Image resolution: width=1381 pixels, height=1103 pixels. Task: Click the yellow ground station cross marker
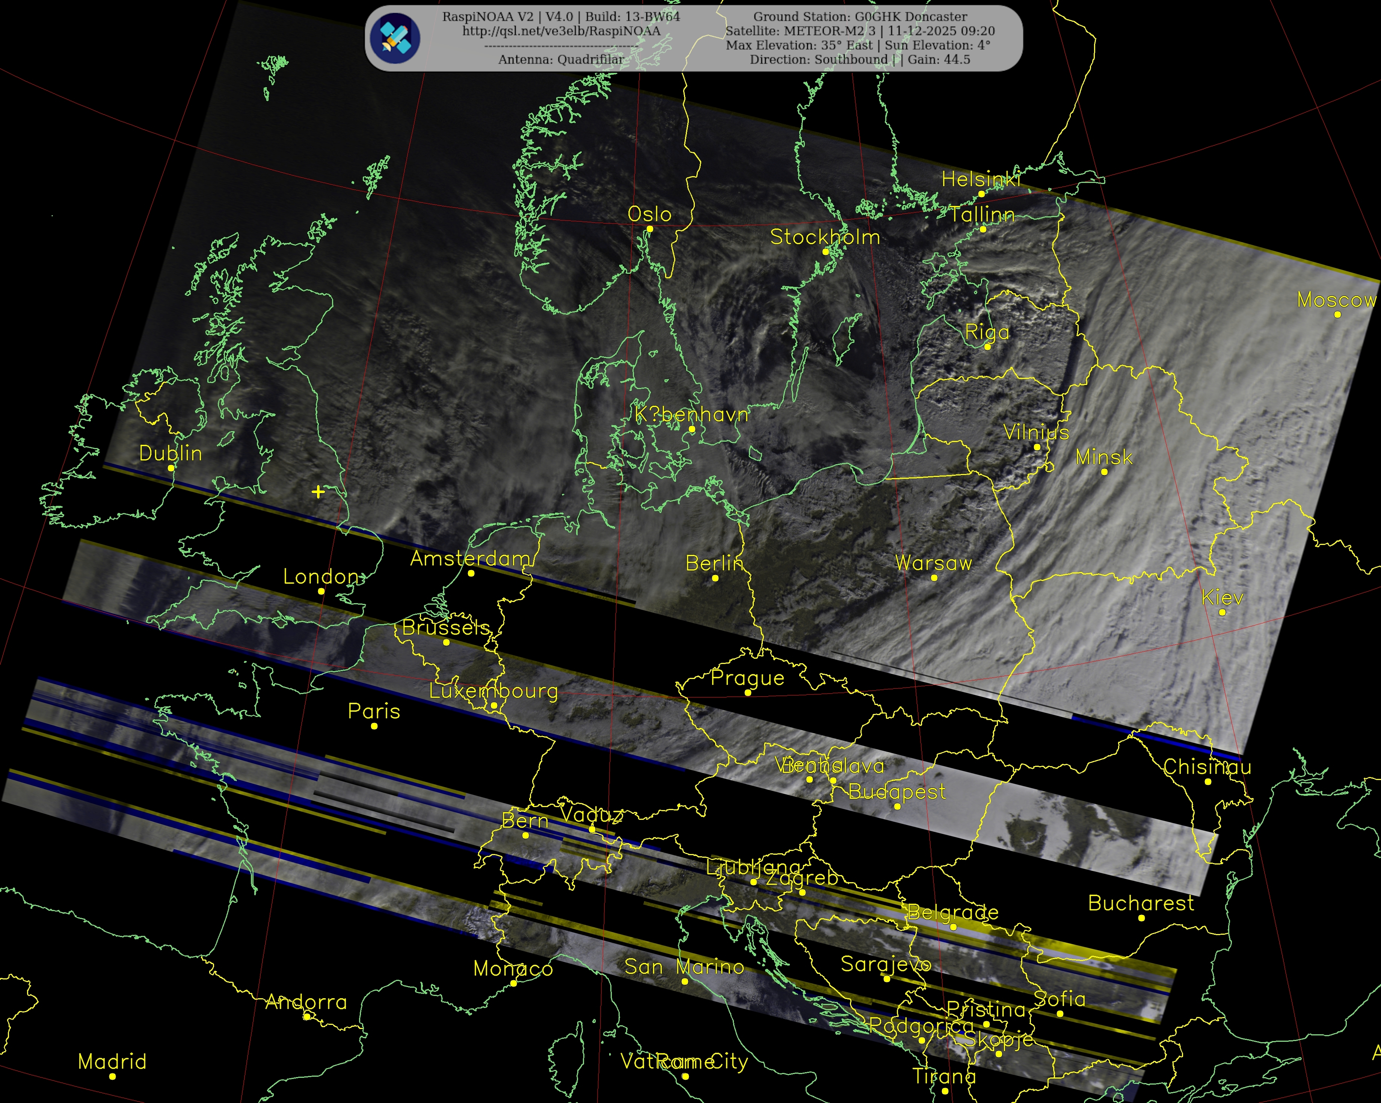click(318, 492)
